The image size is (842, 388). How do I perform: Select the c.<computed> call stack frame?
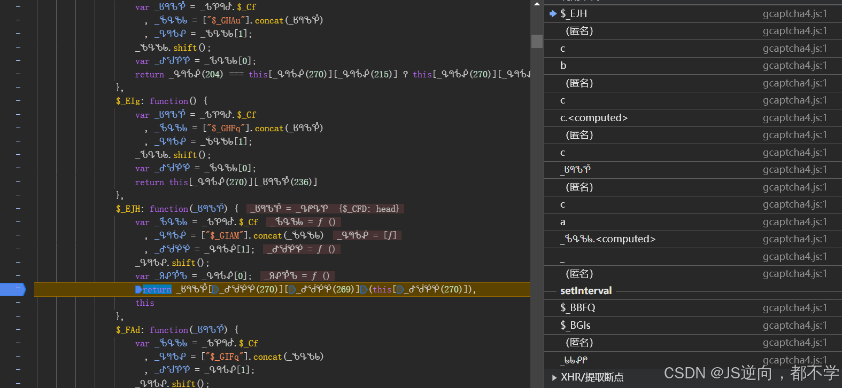click(x=693, y=118)
